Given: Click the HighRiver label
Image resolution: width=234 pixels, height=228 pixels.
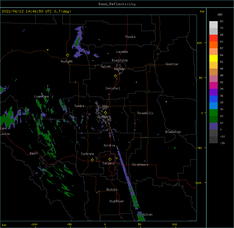Looking at the screenshot, I should pyautogui.click(x=117, y=201).
